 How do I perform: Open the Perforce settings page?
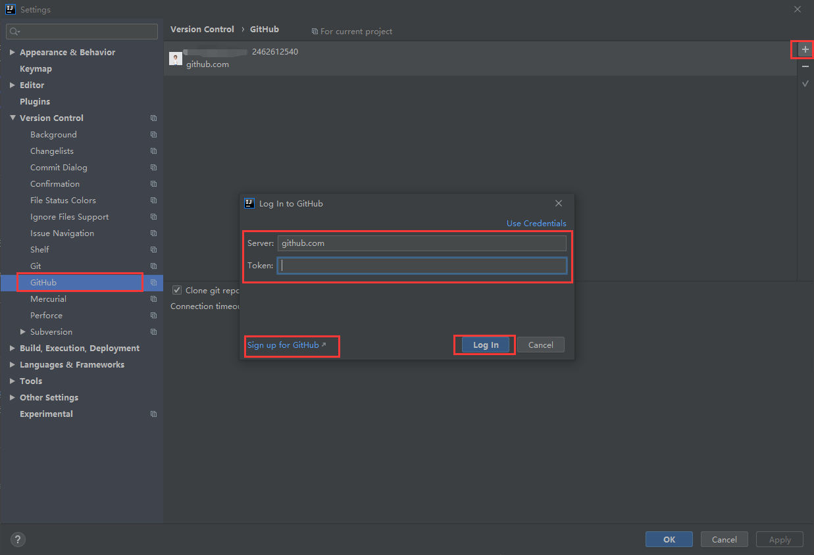click(46, 316)
